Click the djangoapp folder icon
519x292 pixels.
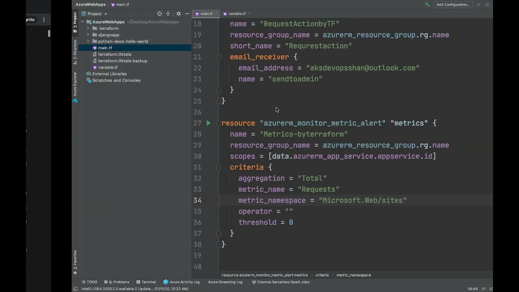coord(94,35)
